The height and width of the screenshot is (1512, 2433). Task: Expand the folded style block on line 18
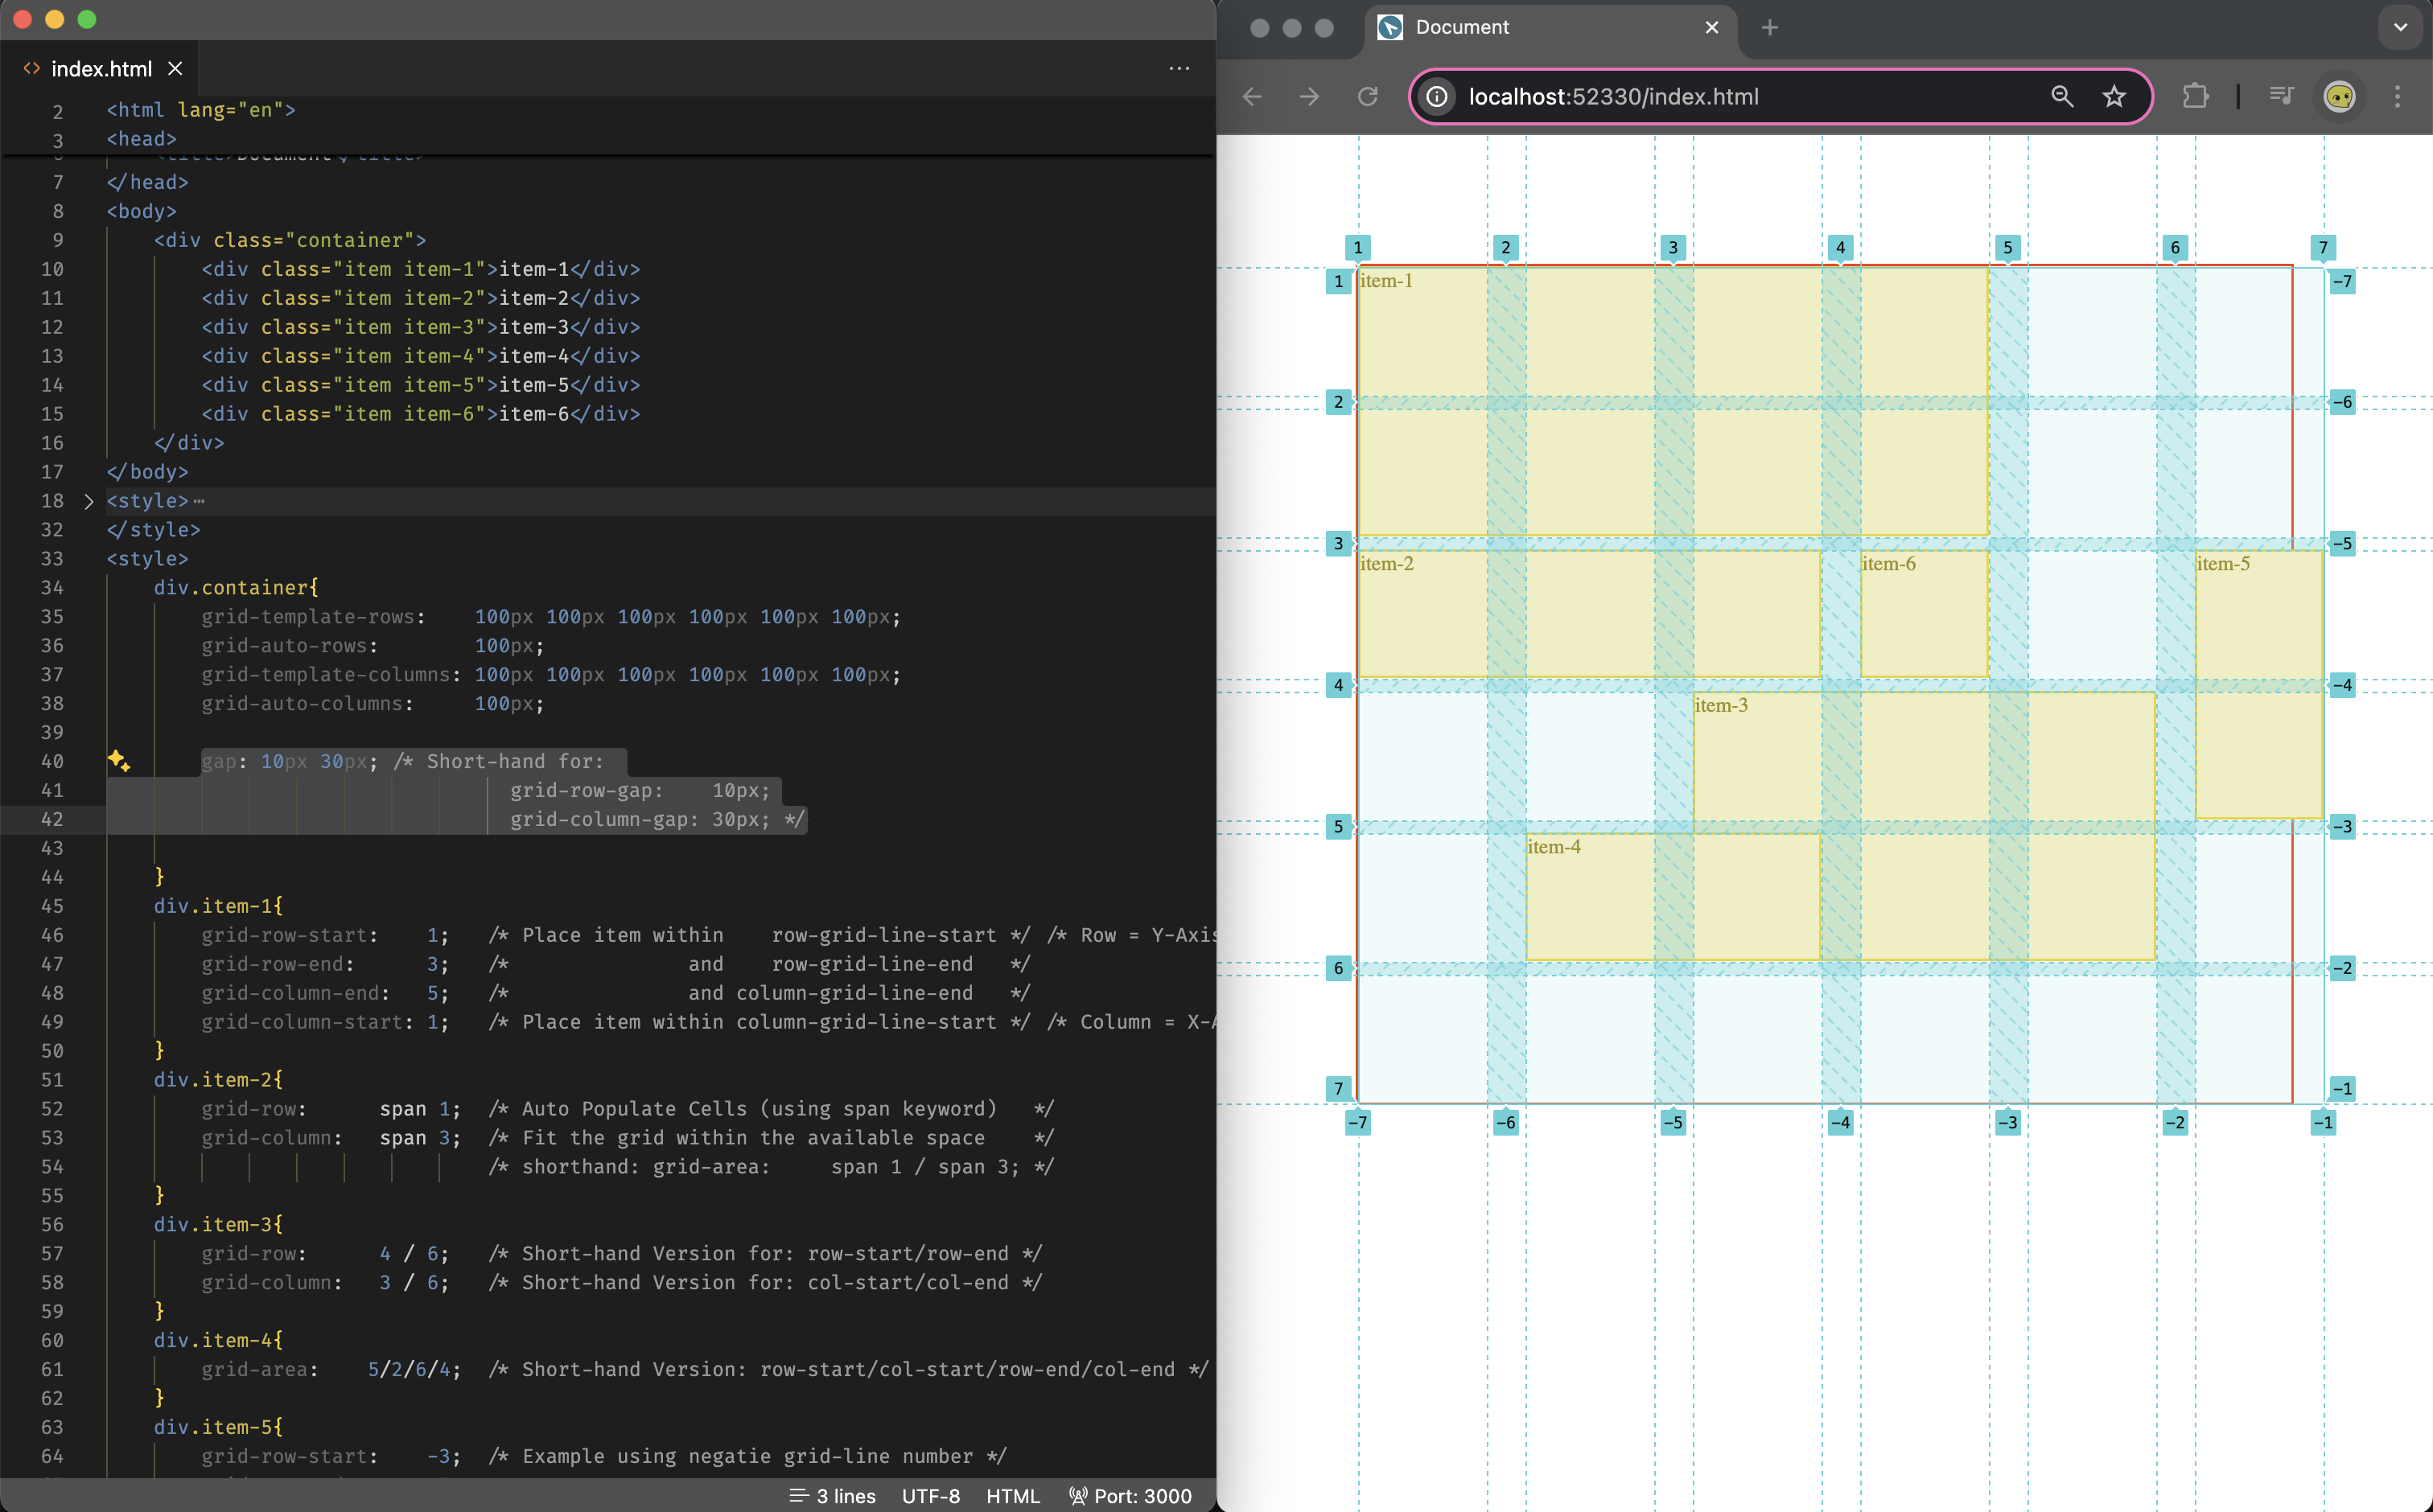coord(89,501)
